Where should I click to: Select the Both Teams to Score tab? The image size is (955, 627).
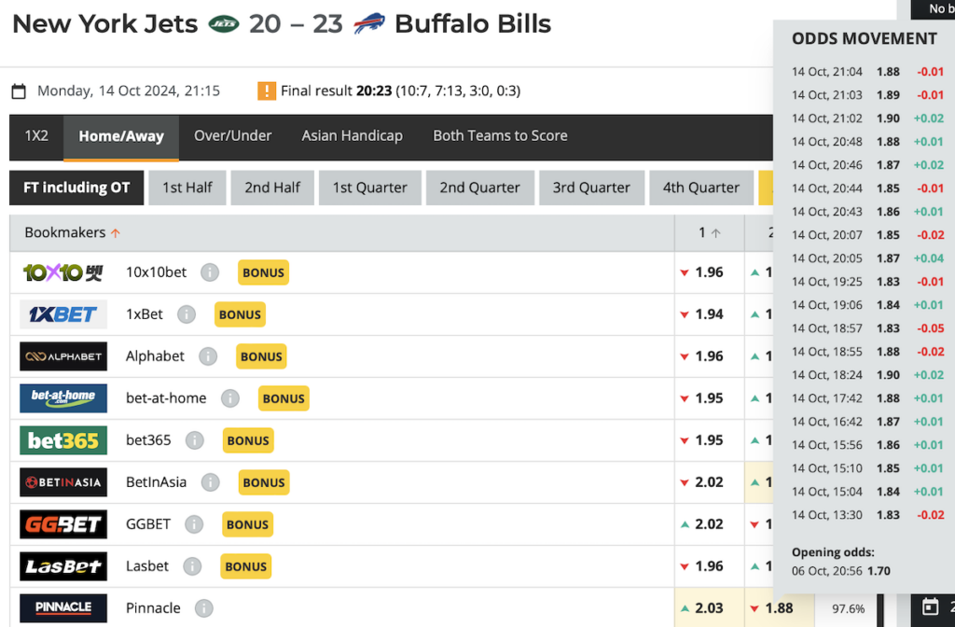[500, 136]
